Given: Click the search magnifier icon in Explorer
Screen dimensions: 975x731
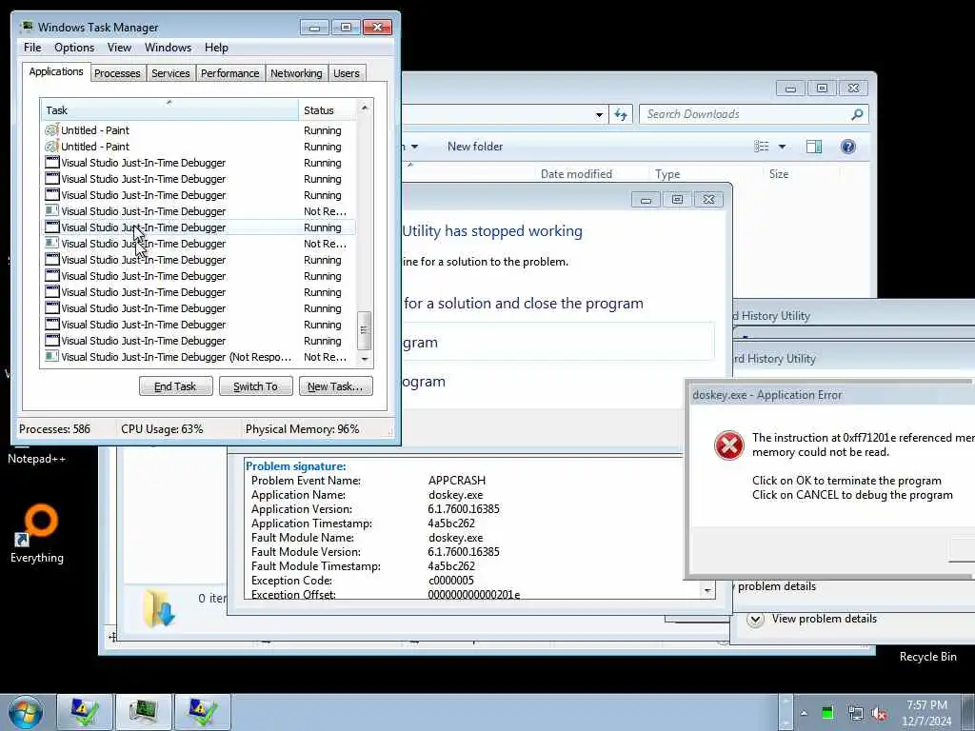Looking at the screenshot, I should 857,114.
